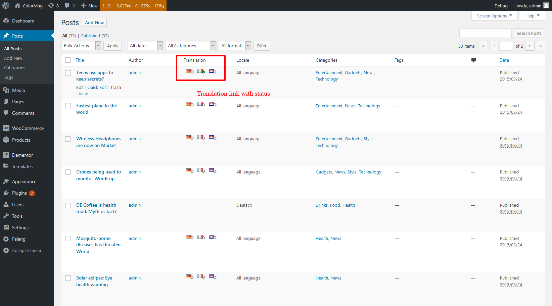The width and height of the screenshot is (552, 306).
Task: Click the Add New button beside Posts
Action: click(94, 22)
